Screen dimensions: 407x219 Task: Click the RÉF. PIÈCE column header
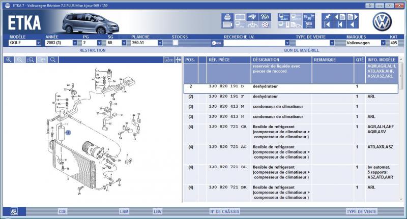[228, 59]
